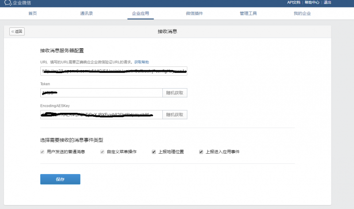Focus the EncodingAESKey input field
The width and height of the screenshot is (354, 209).
point(101,115)
